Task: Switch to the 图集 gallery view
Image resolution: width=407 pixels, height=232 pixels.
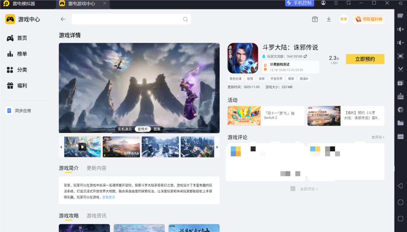Action: click(x=157, y=129)
